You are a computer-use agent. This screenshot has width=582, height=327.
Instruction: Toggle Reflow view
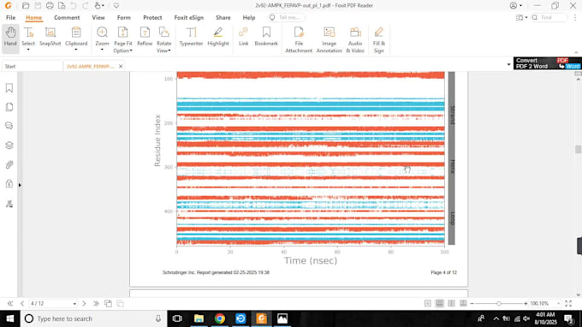click(145, 37)
